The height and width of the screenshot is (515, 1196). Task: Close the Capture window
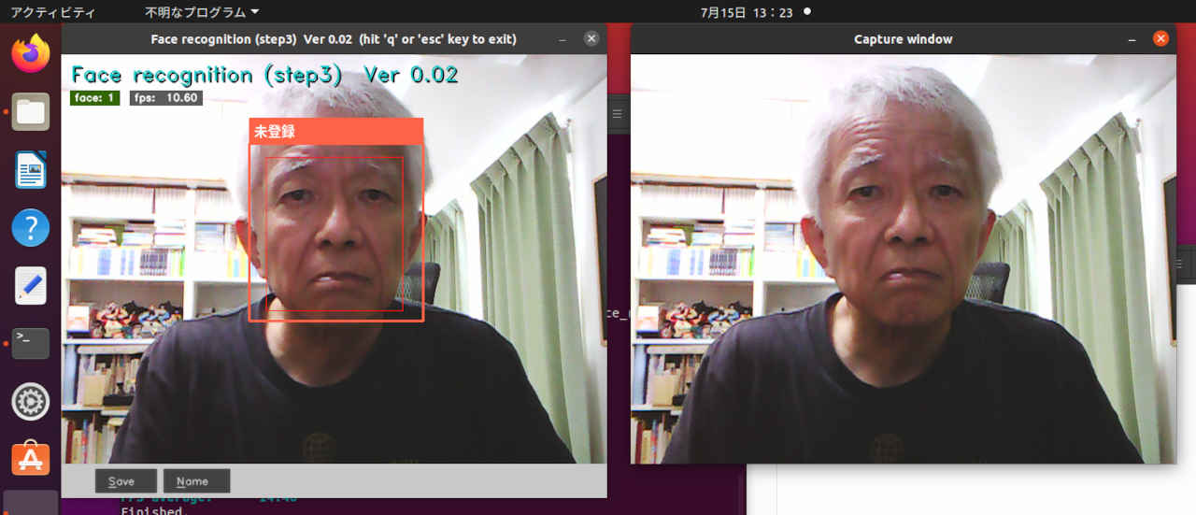(1160, 39)
